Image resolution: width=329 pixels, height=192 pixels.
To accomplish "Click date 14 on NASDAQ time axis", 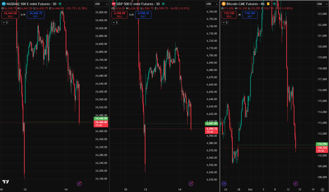I will click(x=66, y=190).
